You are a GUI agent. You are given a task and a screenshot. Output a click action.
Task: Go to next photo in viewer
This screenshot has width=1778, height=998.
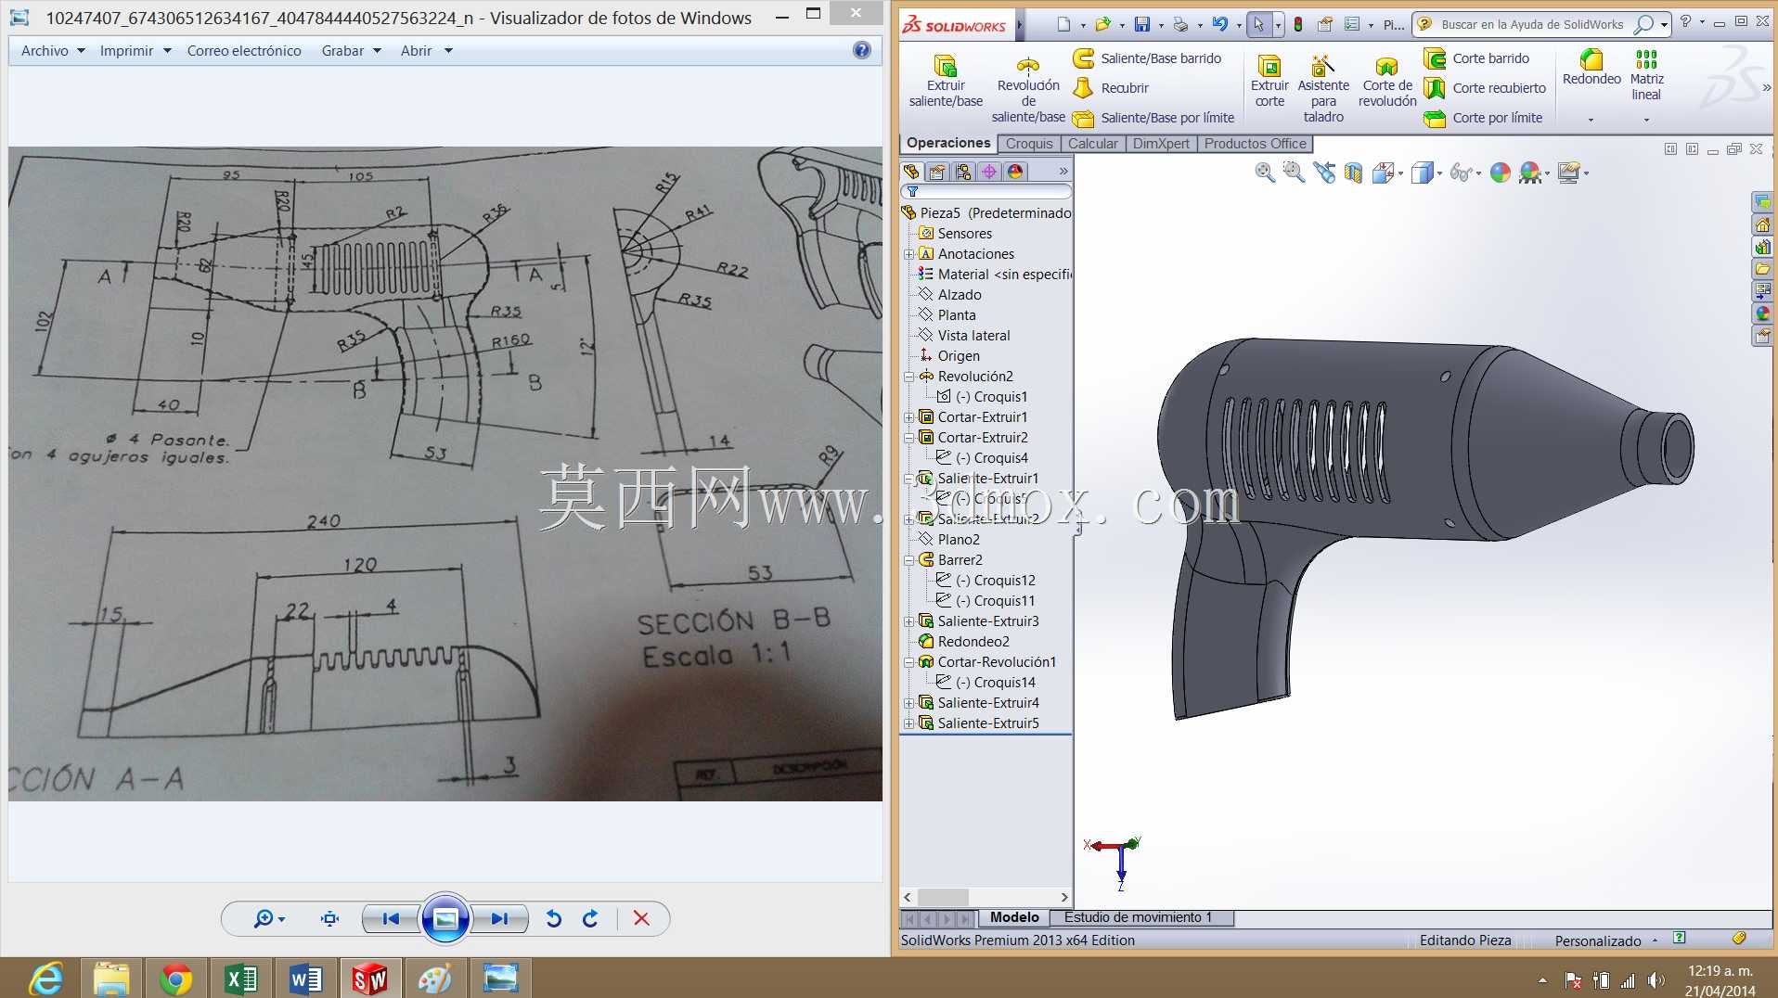pos(499,919)
